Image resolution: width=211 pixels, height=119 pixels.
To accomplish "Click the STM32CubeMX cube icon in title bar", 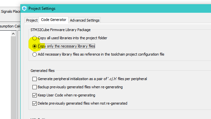I will (24, 8).
